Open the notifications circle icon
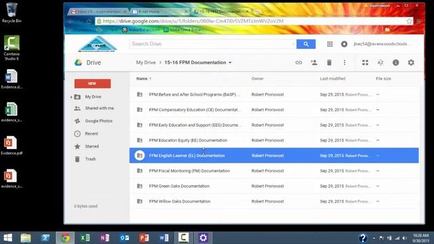Image resolution: width=434 pixels, height=244 pixels. (344, 44)
